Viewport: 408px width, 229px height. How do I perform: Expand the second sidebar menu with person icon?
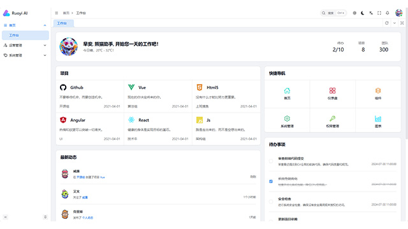(25, 45)
